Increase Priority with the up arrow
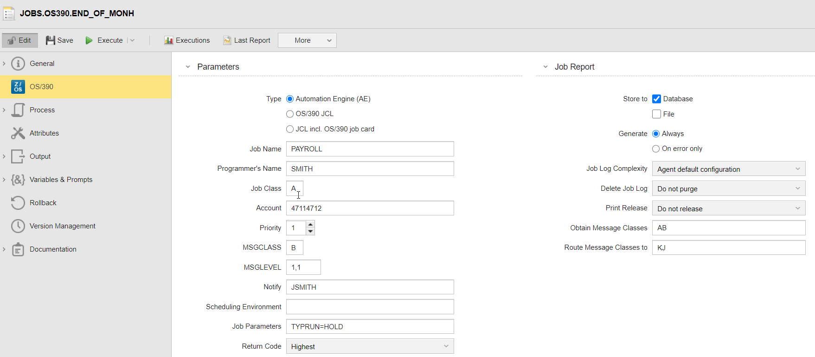815x357 pixels. (x=310, y=224)
